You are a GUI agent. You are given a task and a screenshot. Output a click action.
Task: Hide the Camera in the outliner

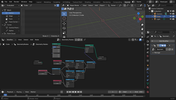[171, 14]
